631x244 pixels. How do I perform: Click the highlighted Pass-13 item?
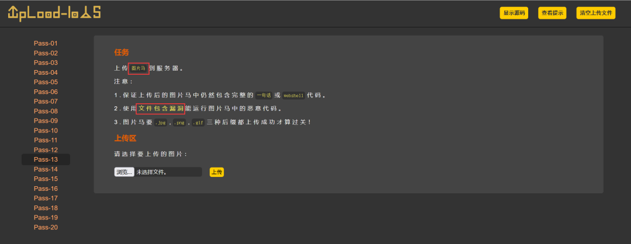46,159
